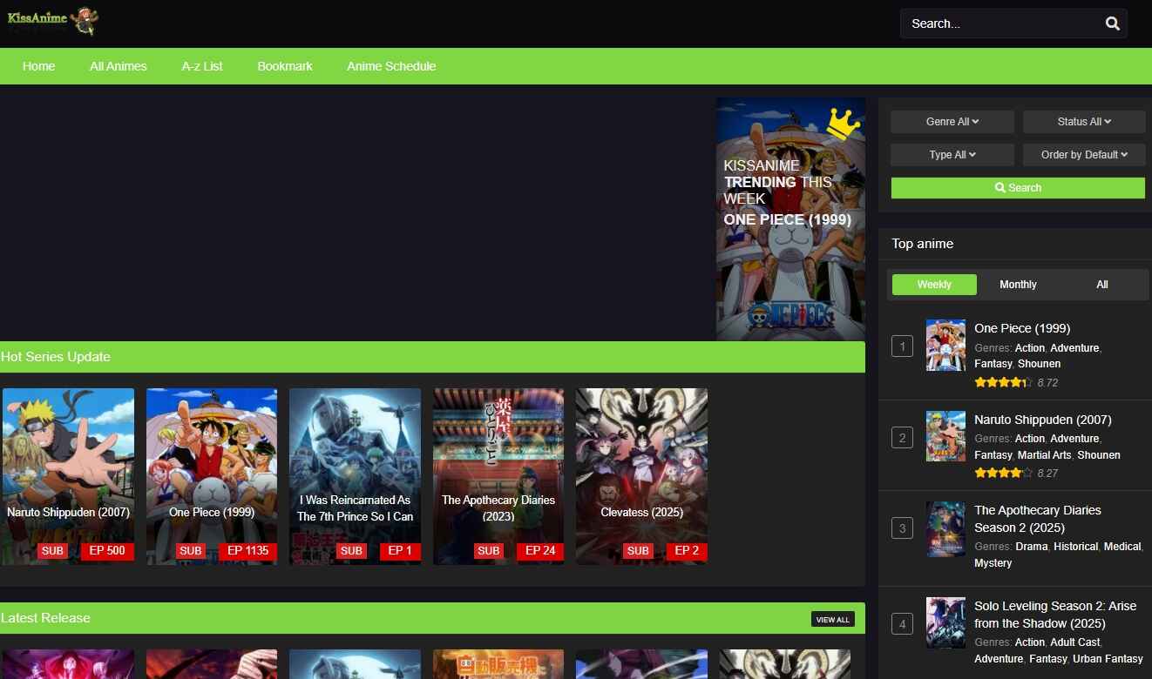Click EP 24 badge on Apothecary card
This screenshot has width=1152, height=679.
[x=540, y=550]
